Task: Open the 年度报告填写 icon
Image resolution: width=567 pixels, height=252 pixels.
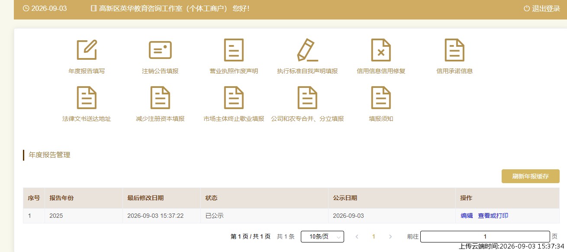Action: 87,50
